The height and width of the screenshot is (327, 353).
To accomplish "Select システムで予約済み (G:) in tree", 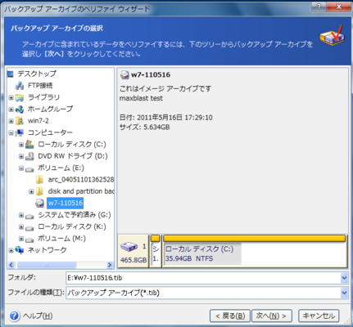I will (75, 215).
